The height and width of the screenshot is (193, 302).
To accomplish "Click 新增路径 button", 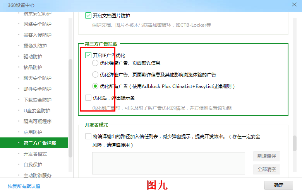I will [267, 156].
